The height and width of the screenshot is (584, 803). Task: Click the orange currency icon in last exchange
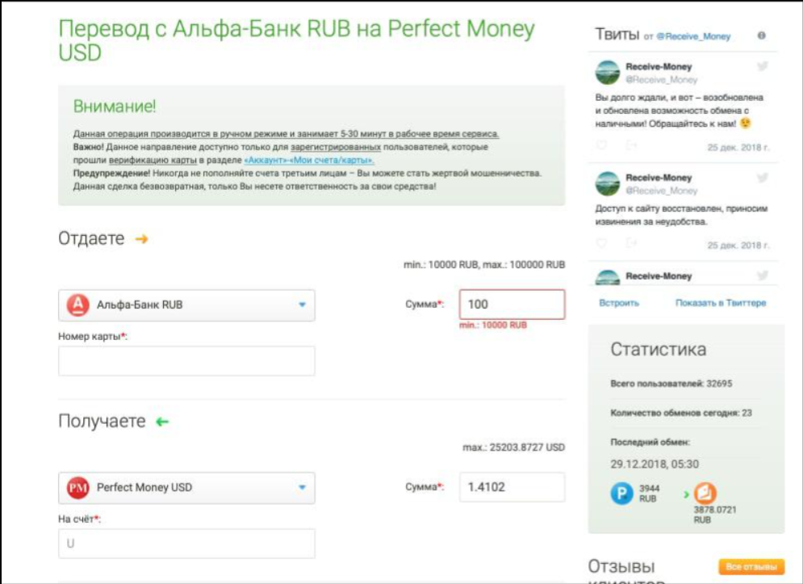tap(705, 493)
